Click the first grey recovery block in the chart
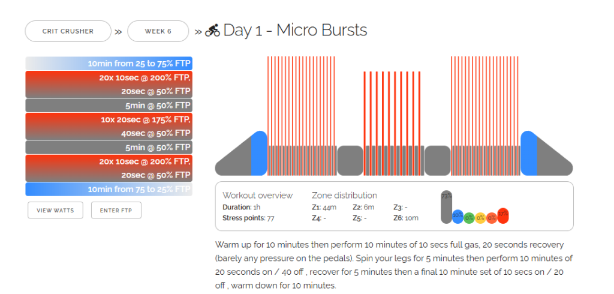The width and height of the screenshot is (614, 294). [350, 161]
